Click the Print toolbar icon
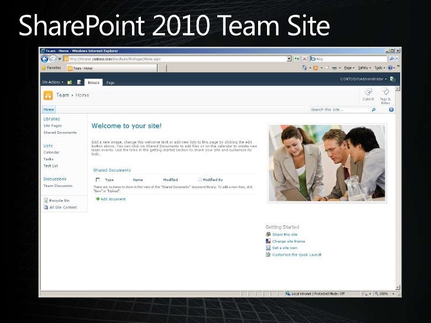Image resolution: width=431 pixels, height=323 pixels. coord(334,68)
